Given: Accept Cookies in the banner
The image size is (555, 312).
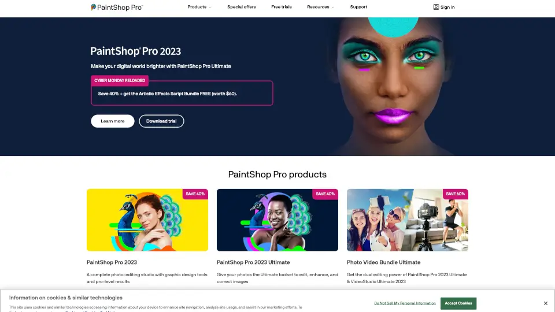Looking at the screenshot, I should click(458, 303).
